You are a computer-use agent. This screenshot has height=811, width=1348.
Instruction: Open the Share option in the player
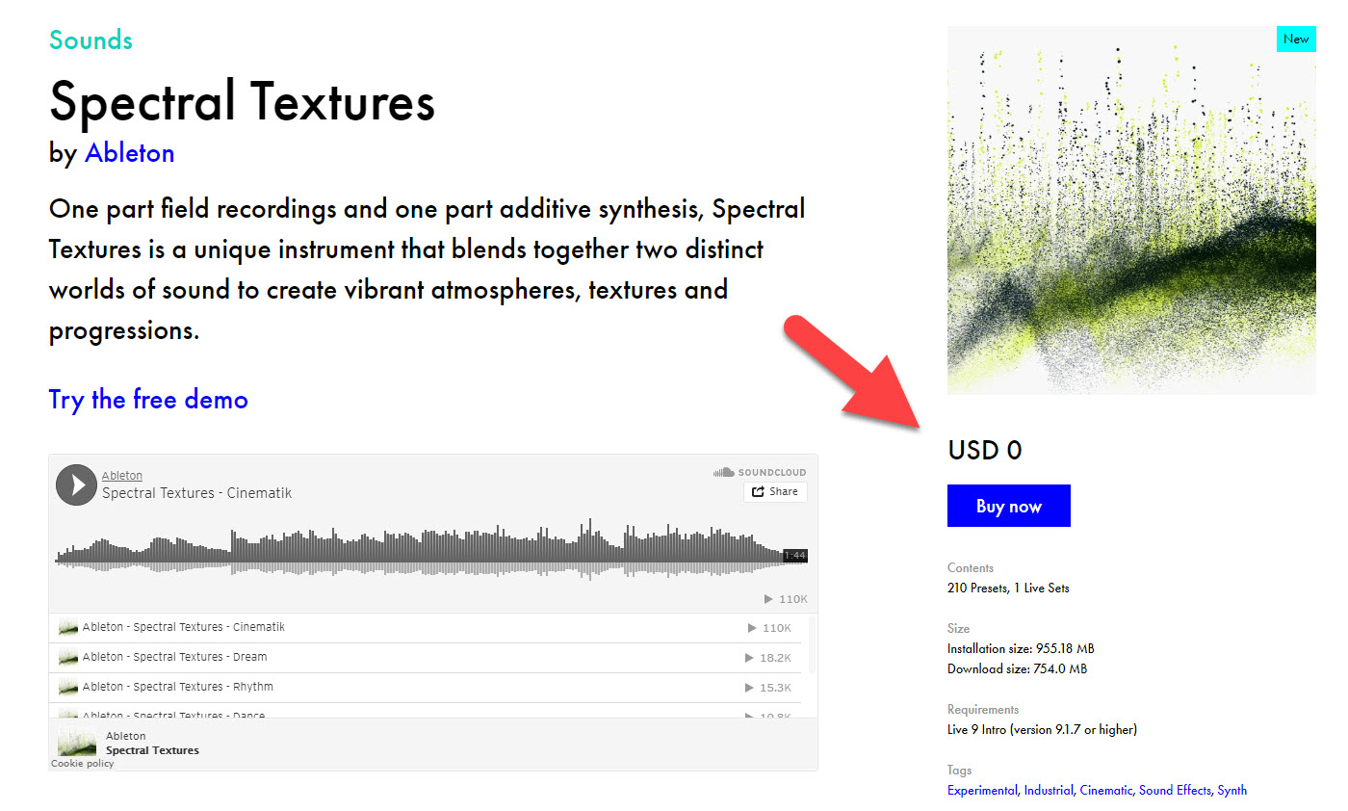click(775, 491)
